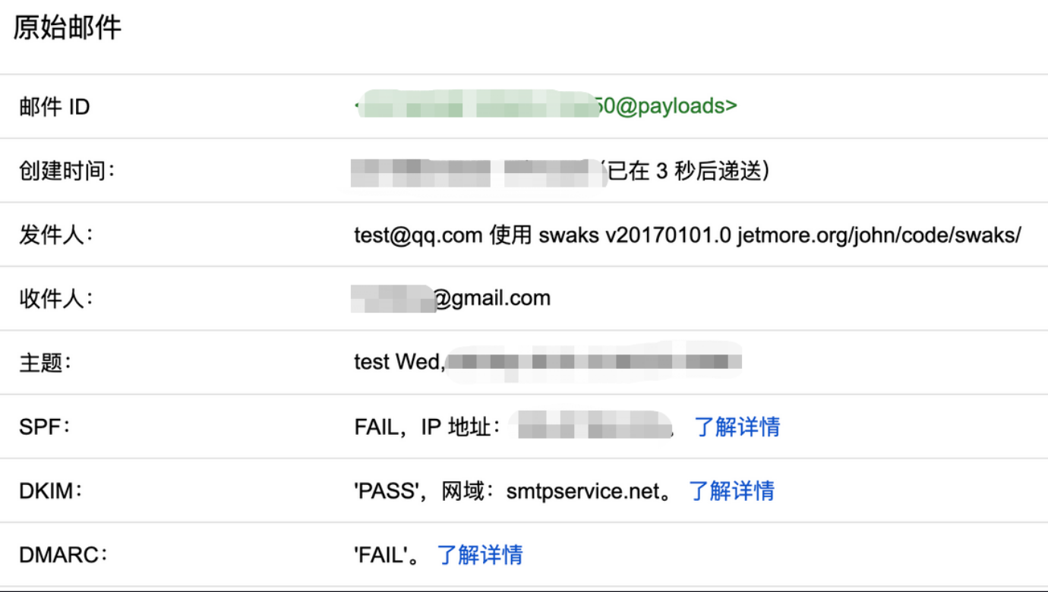Click the subject text 'test Wed,'

click(399, 362)
